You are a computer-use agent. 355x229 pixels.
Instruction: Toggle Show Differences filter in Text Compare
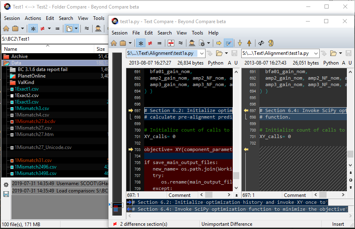150,43
